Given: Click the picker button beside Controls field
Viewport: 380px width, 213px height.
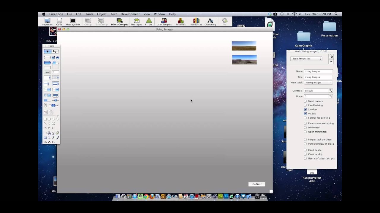Looking at the screenshot, I should (x=331, y=91).
